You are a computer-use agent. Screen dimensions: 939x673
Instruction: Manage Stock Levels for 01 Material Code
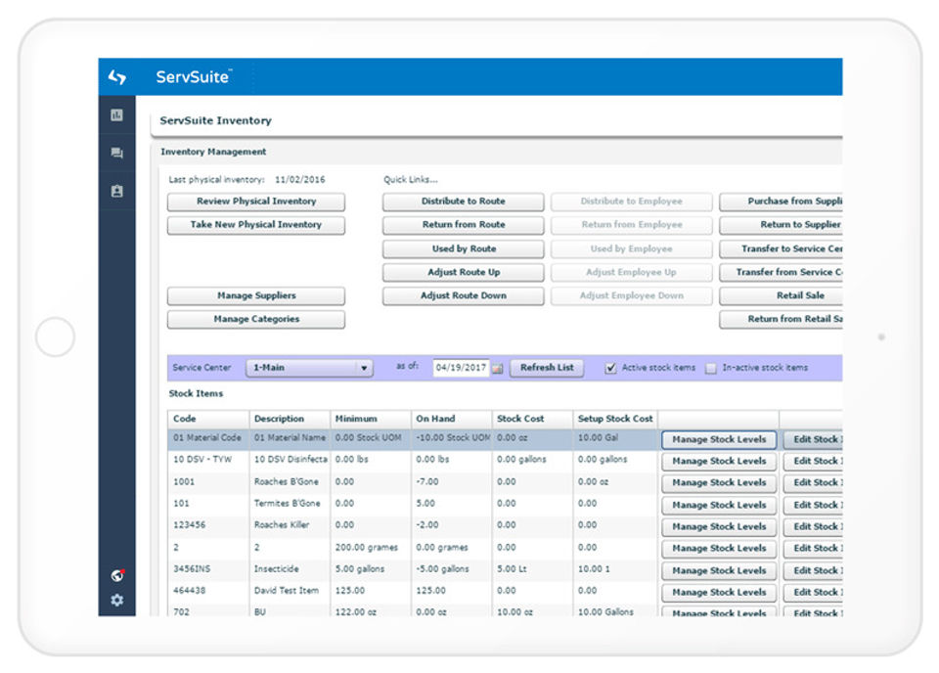tap(719, 440)
